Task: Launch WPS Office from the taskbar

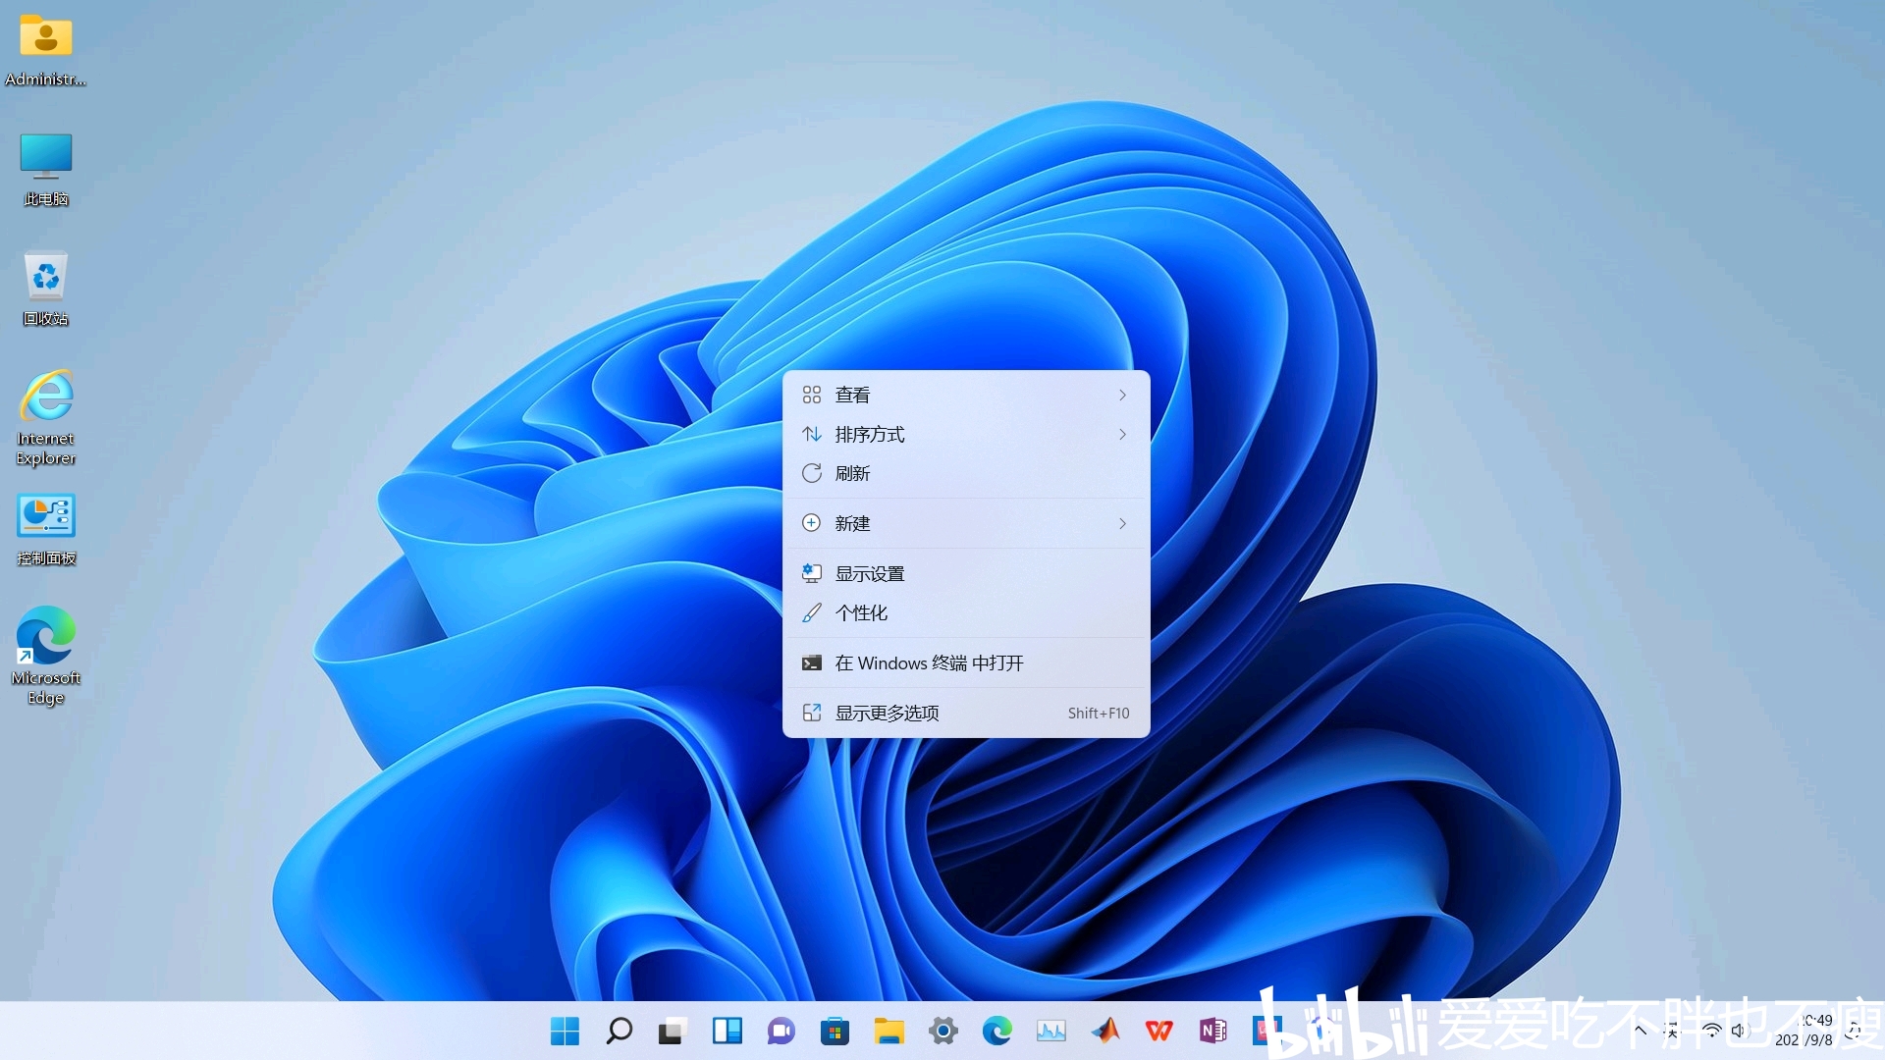Action: click(1158, 1031)
